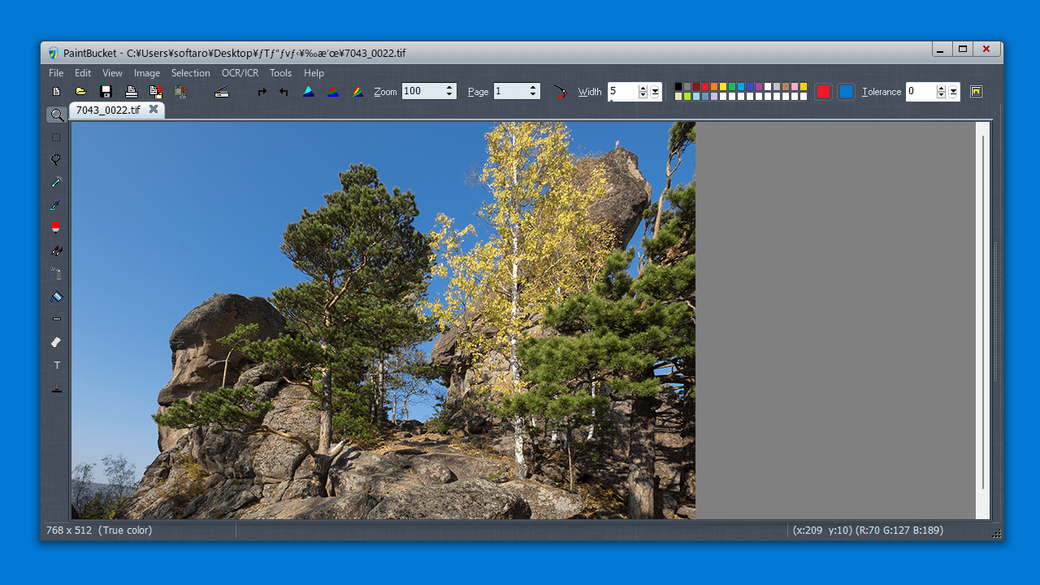Open the File menu
Viewport: 1040px width, 585px height.
coord(56,73)
